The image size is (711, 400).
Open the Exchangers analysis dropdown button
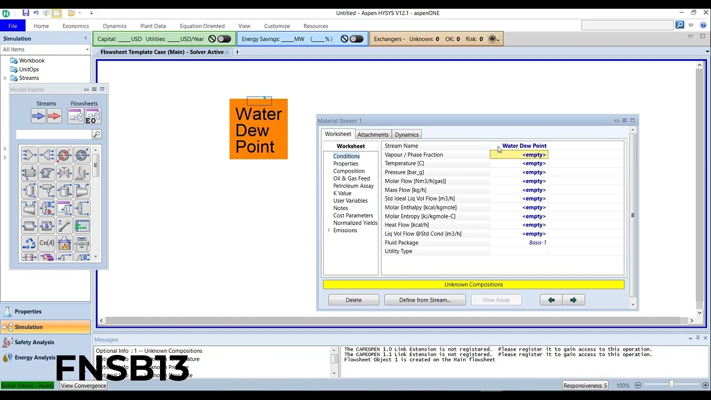[494, 39]
